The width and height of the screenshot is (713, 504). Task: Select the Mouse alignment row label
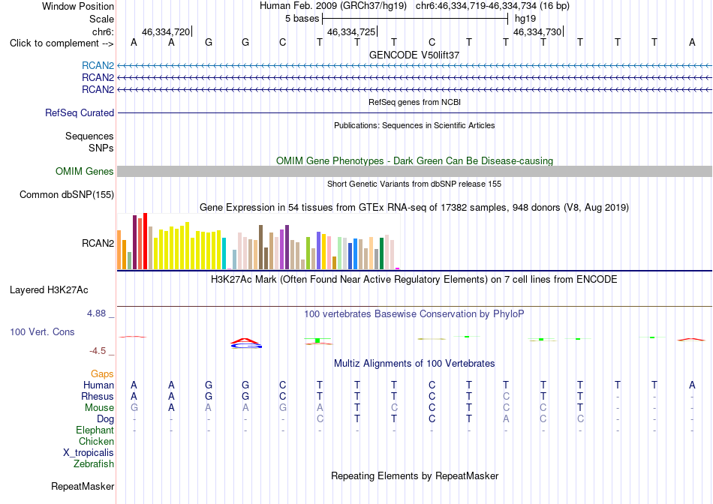tap(99, 408)
